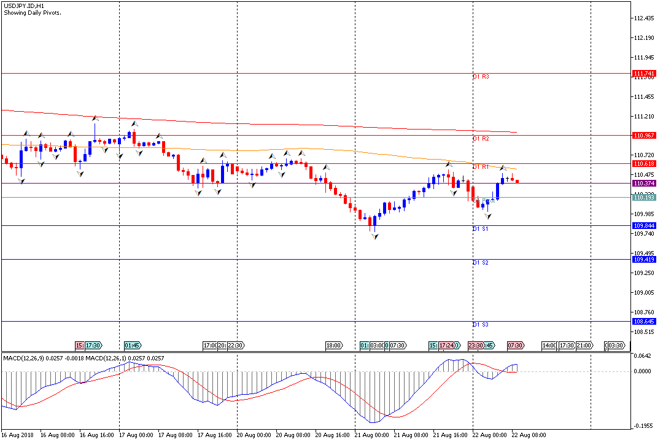Click the 110.475 price axis value
Viewport: 663px width, 442px height.
(644, 175)
